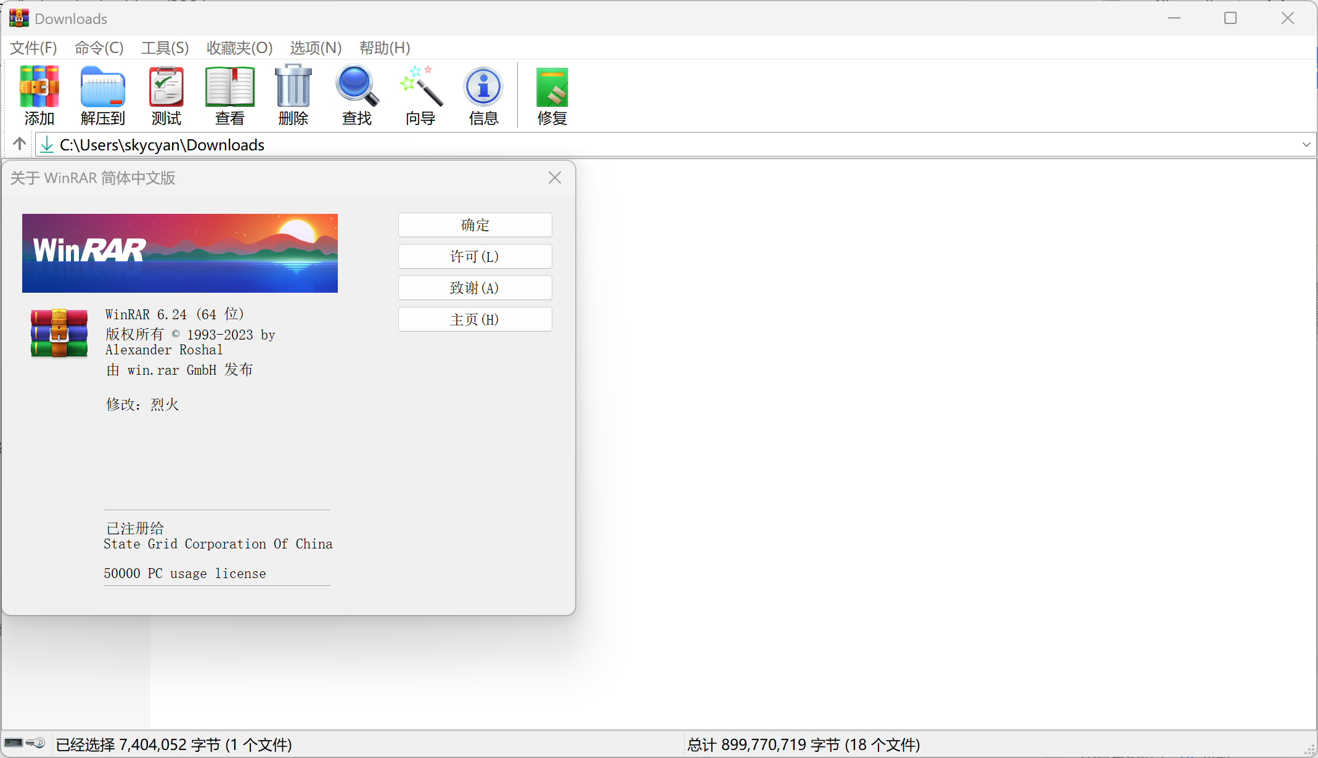This screenshot has width=1318, height=758.
Task: Click the 'WinRAR 6.24 (64 位)' version text
Action: (x=175, y=314)
